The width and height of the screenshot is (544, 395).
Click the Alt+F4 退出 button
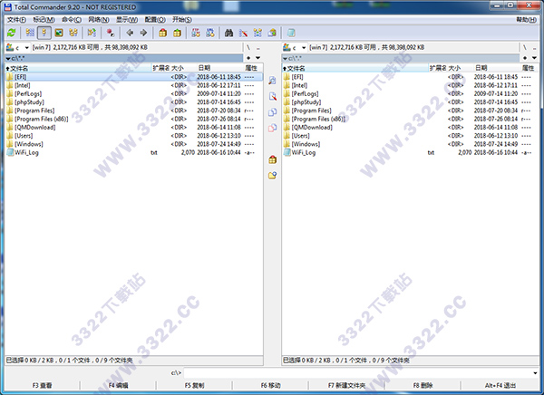(500, 385)
